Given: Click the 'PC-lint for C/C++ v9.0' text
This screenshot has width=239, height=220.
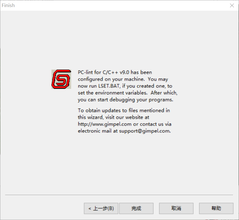Looking at the screenshot, I should click(x=103, y=72).
